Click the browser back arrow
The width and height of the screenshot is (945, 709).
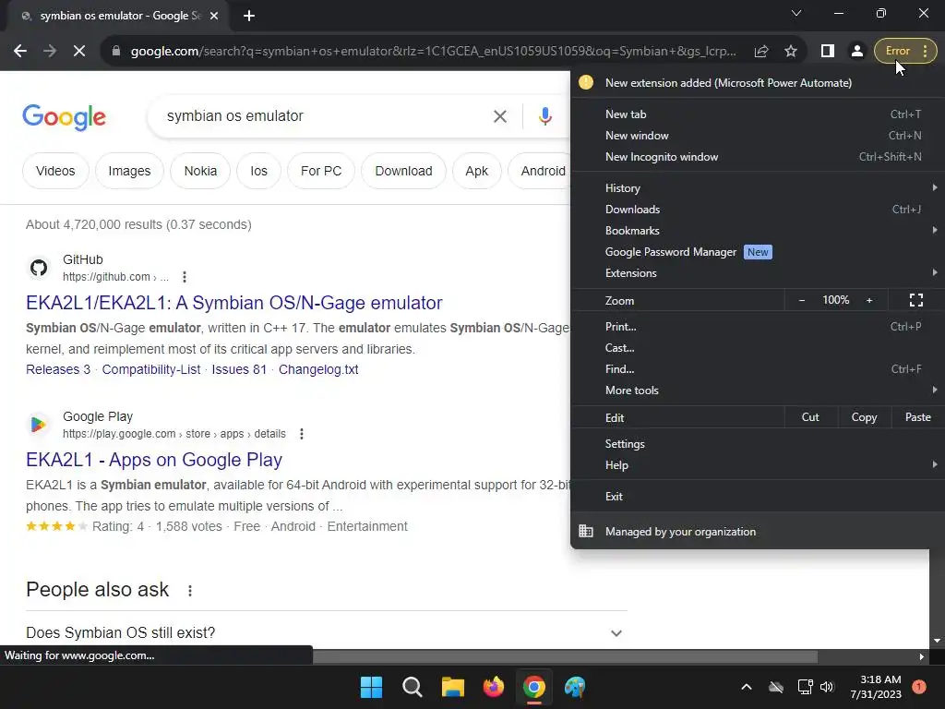tap(20, 52)
